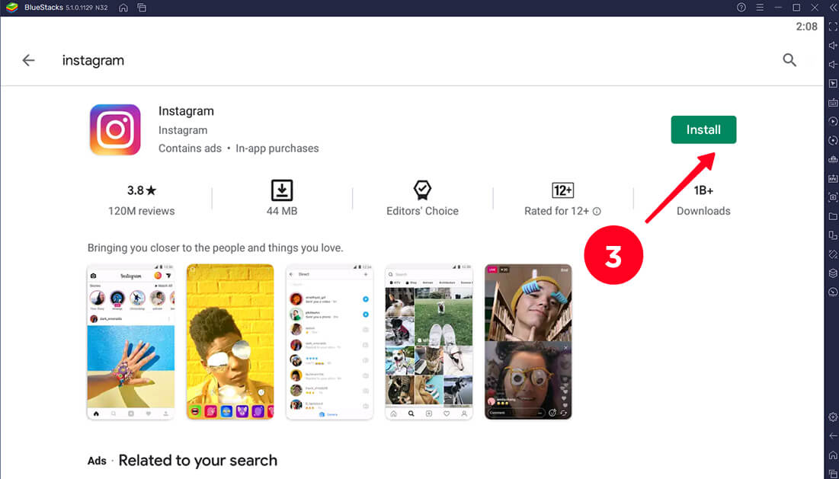
Task: Collapse the sidebar with the double chevron
Action: [833, 8]
